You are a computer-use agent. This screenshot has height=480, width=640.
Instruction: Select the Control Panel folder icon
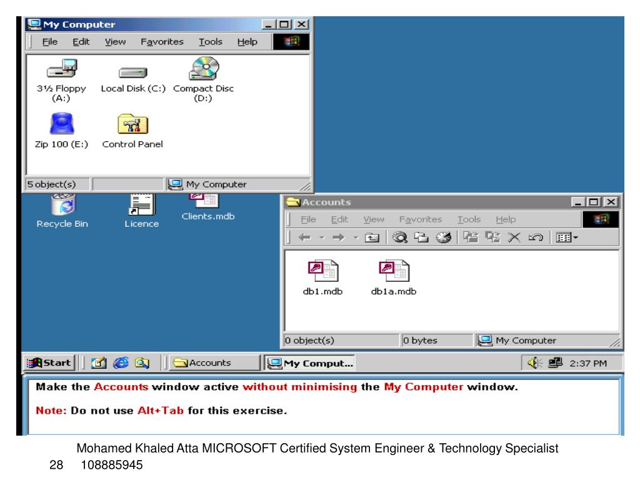[132, 131]
